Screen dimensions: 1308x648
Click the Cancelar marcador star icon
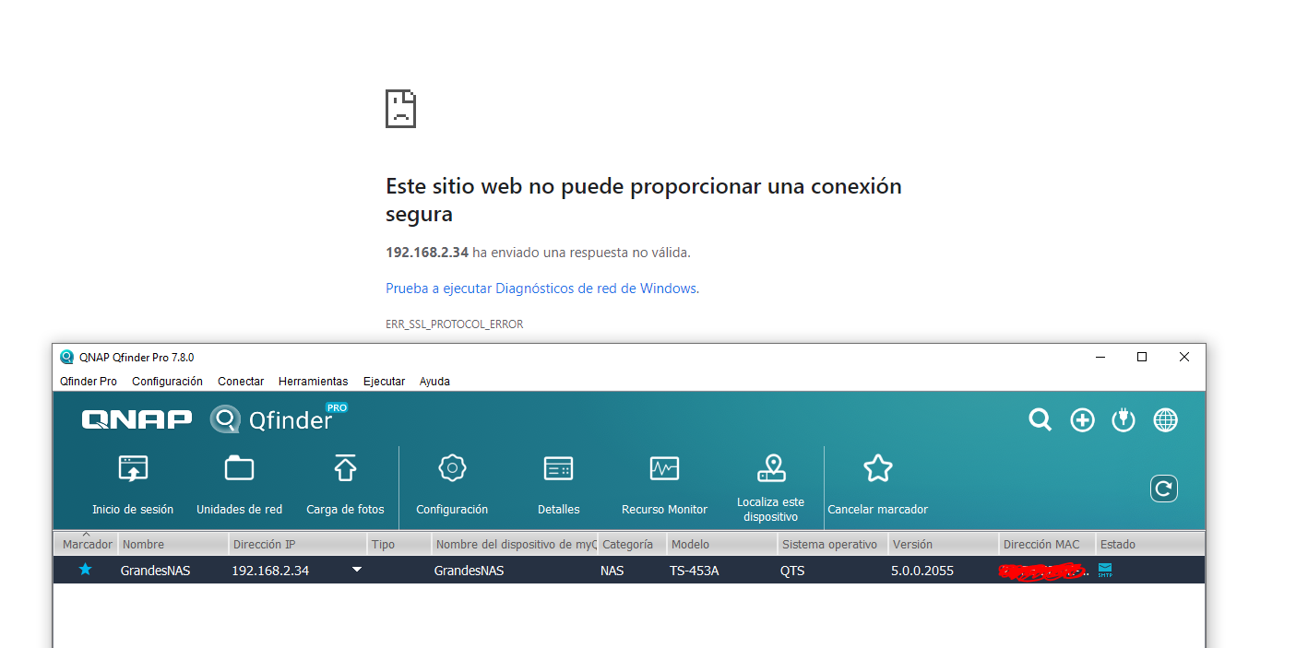[877, 469]
